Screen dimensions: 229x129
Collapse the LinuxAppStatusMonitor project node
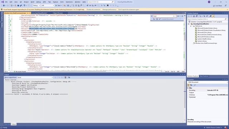(x=189, y=24)
